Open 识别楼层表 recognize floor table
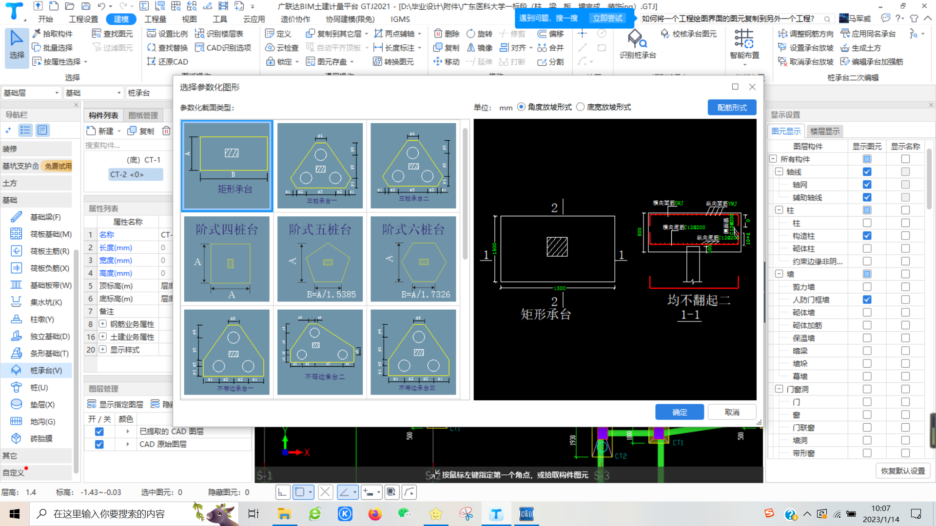Viewport: 936px width, 526px height. pos(219,34)
